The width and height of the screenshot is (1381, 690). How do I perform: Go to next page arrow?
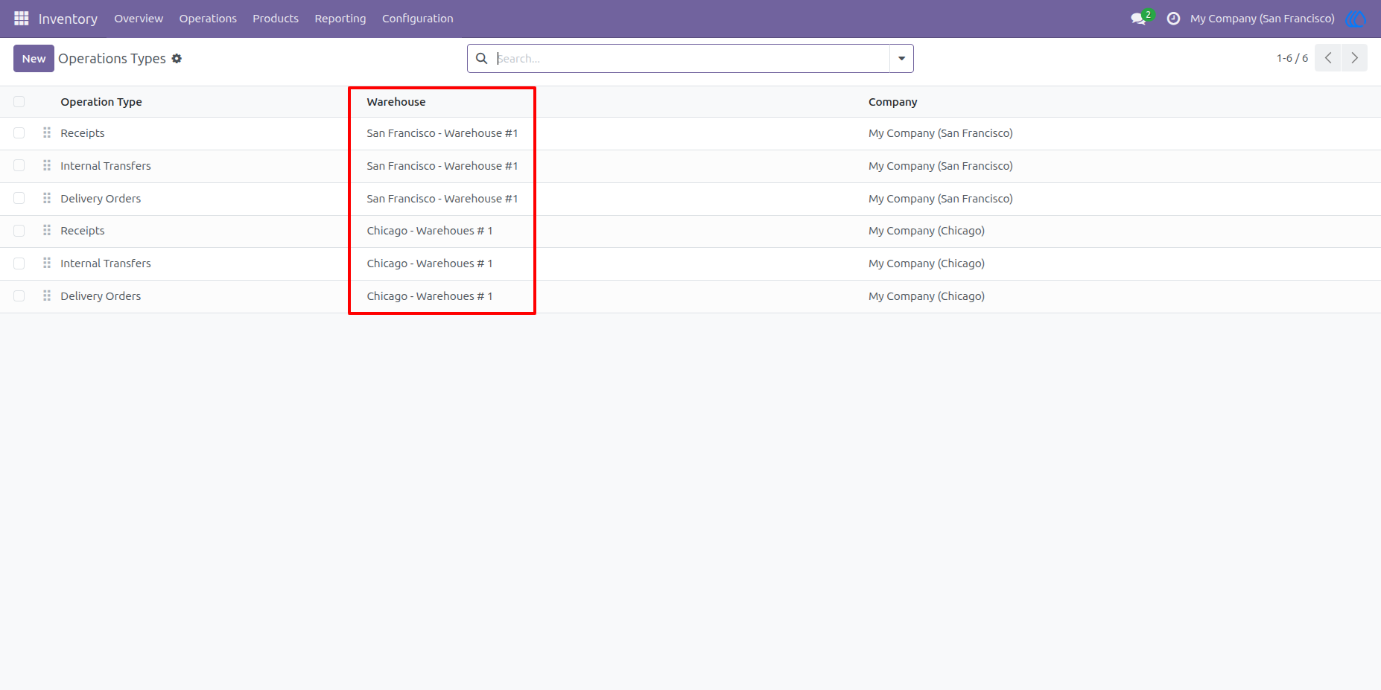1354,58
